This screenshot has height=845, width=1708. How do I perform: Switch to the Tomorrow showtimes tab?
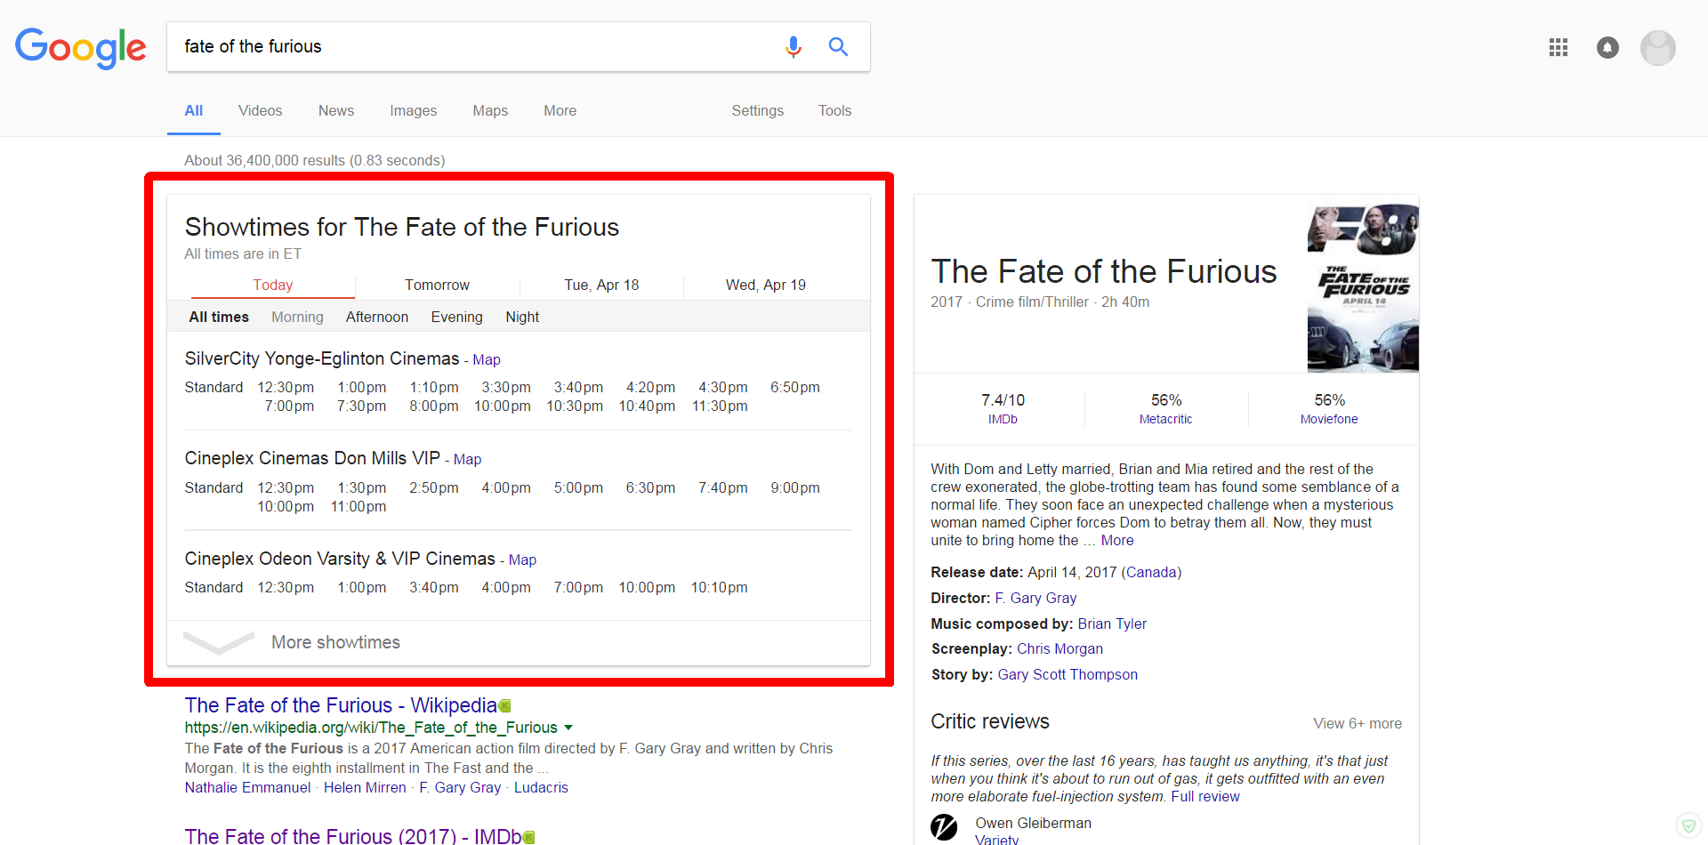(x=437, y=285)
